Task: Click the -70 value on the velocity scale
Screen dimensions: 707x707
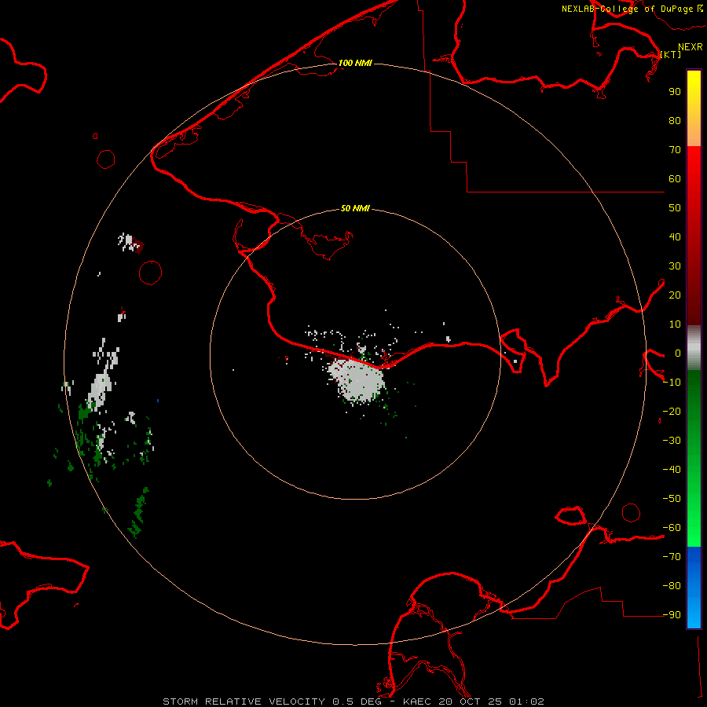Action: click(672, 557)
